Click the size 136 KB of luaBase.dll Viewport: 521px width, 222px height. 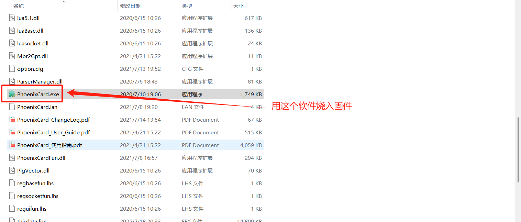point(253,31)
